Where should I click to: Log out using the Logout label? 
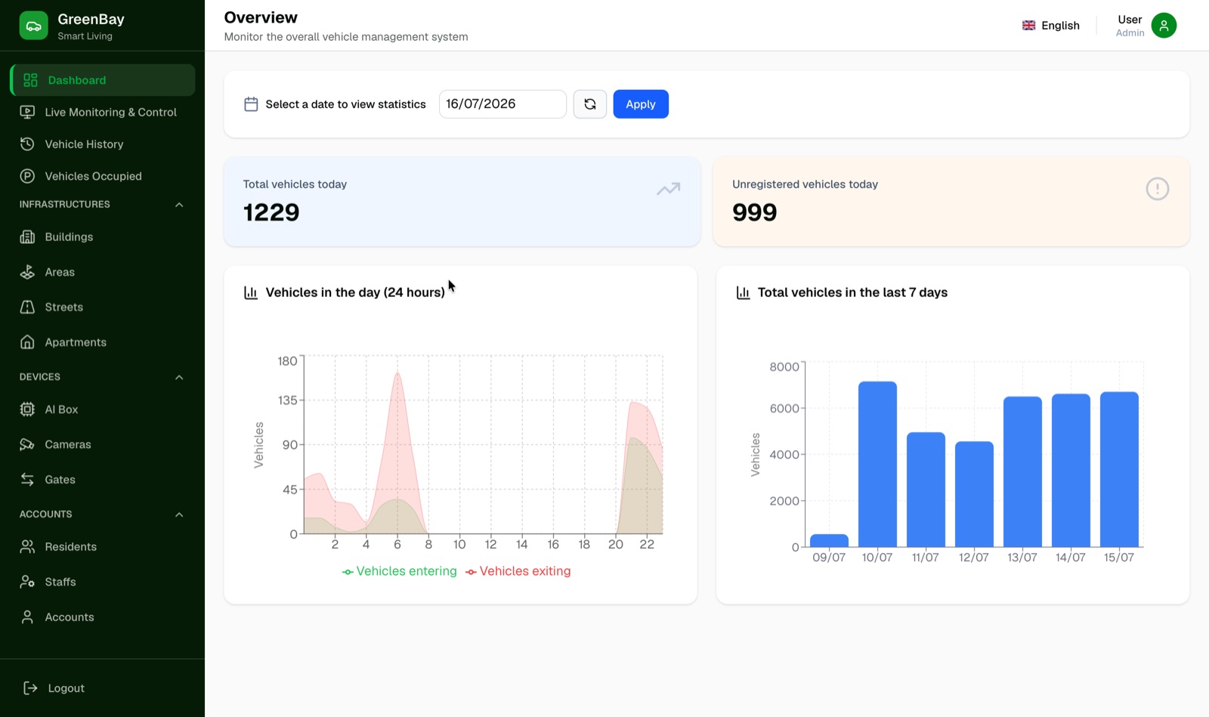[x=66, y=688]
